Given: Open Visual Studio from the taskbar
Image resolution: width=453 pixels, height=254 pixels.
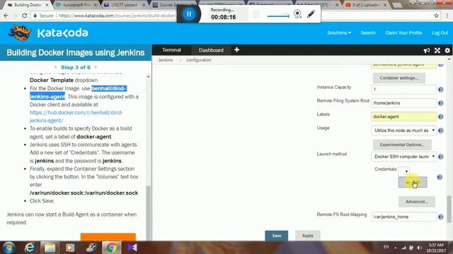Looking at the screenshot, I should pos(132,248).
